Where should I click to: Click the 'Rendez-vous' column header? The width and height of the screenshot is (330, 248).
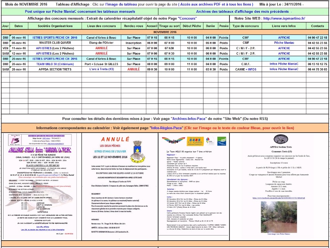coord(134,26)
